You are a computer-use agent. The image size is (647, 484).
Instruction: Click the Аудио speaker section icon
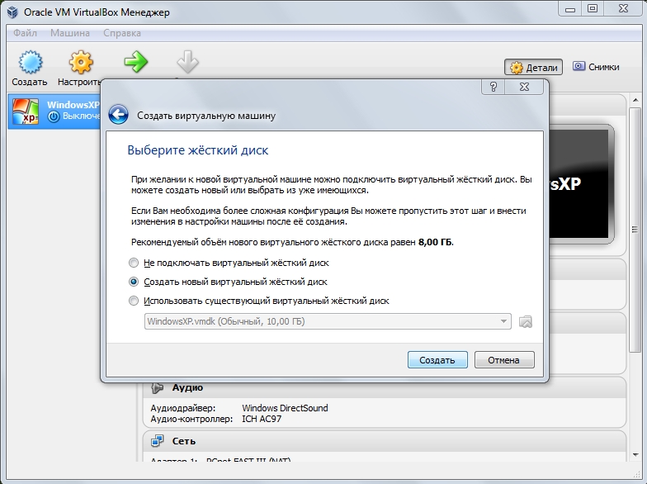pos(157,388)
